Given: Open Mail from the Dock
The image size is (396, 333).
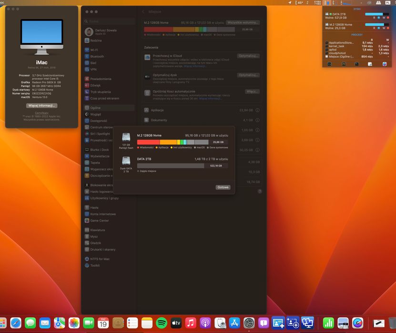Looking at the screenshot, I should pyautogui.click(x=45, y=323).
